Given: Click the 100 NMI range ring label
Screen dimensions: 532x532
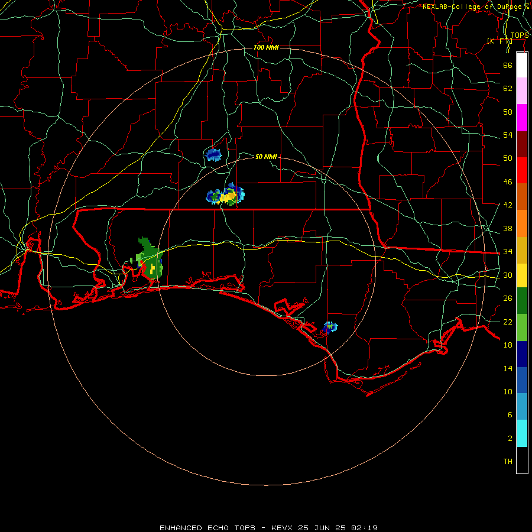Looking at the screenshot, I should [266, 47].
